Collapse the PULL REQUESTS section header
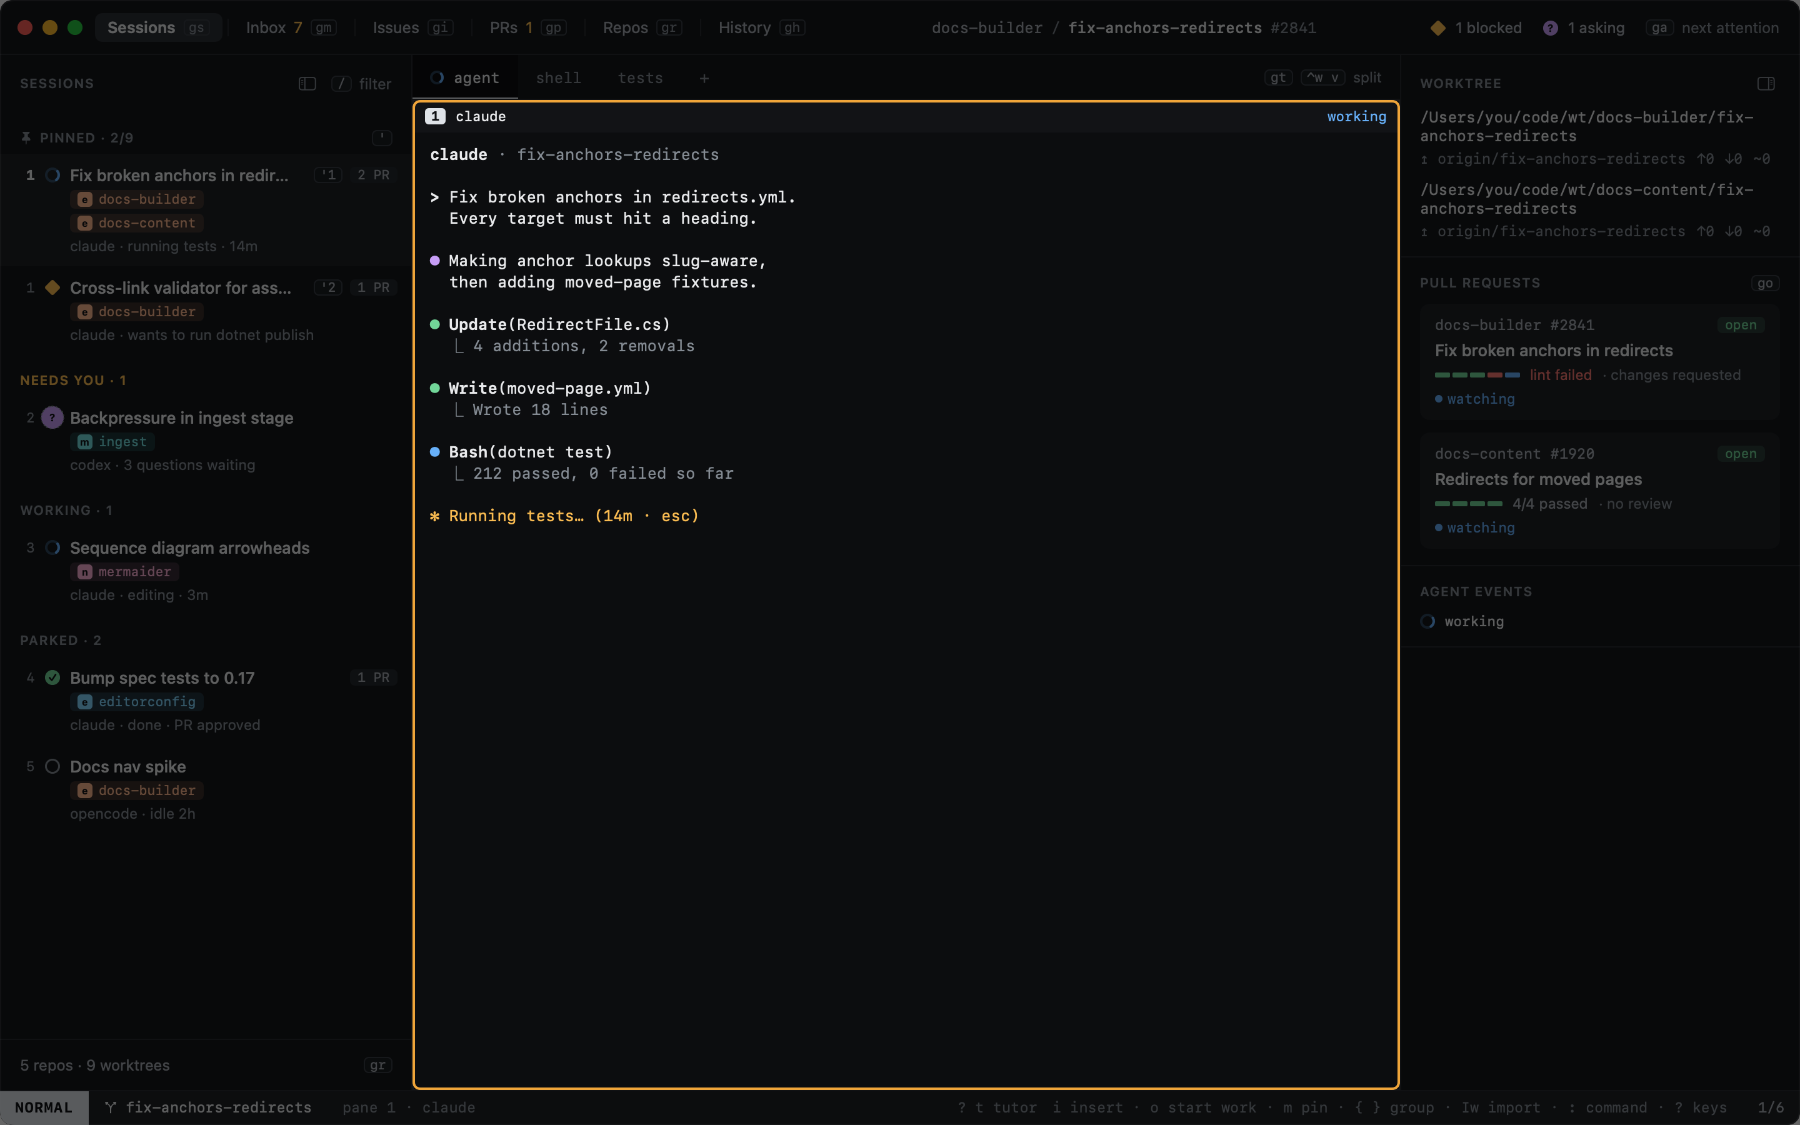 [x=1479, y=282]
